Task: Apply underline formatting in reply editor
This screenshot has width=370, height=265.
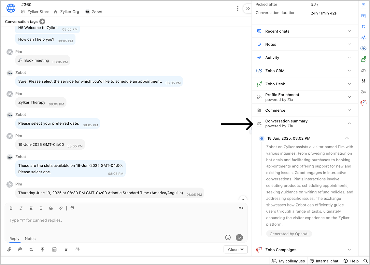Action: tap(31, 208)
